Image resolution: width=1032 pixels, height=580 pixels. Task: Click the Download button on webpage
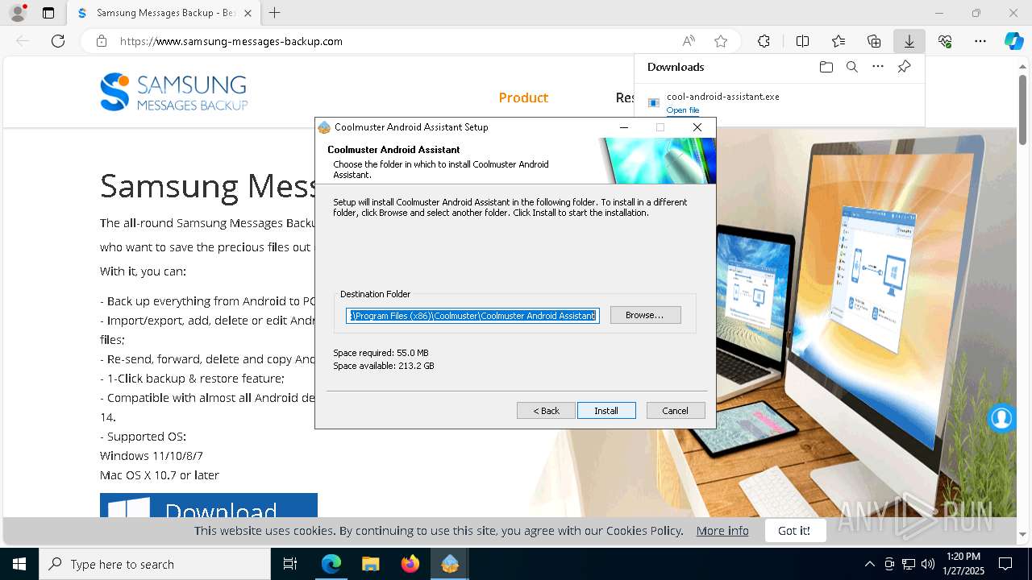point(209,505)
